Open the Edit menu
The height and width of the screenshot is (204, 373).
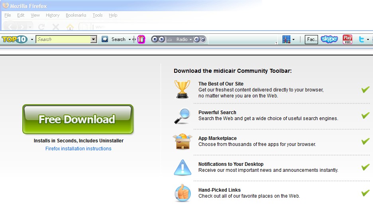(x=21, y=15)
